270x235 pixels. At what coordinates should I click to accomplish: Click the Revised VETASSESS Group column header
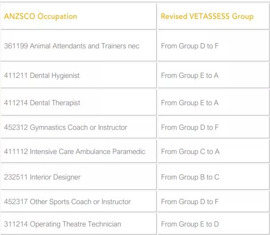pos(207,17)
